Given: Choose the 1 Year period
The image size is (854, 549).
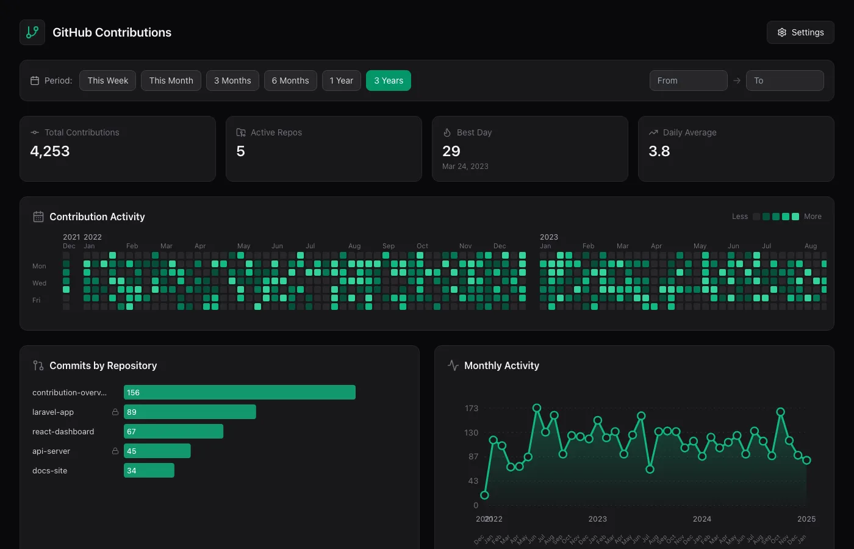Looking at the screenshot, I should (342, 81).
